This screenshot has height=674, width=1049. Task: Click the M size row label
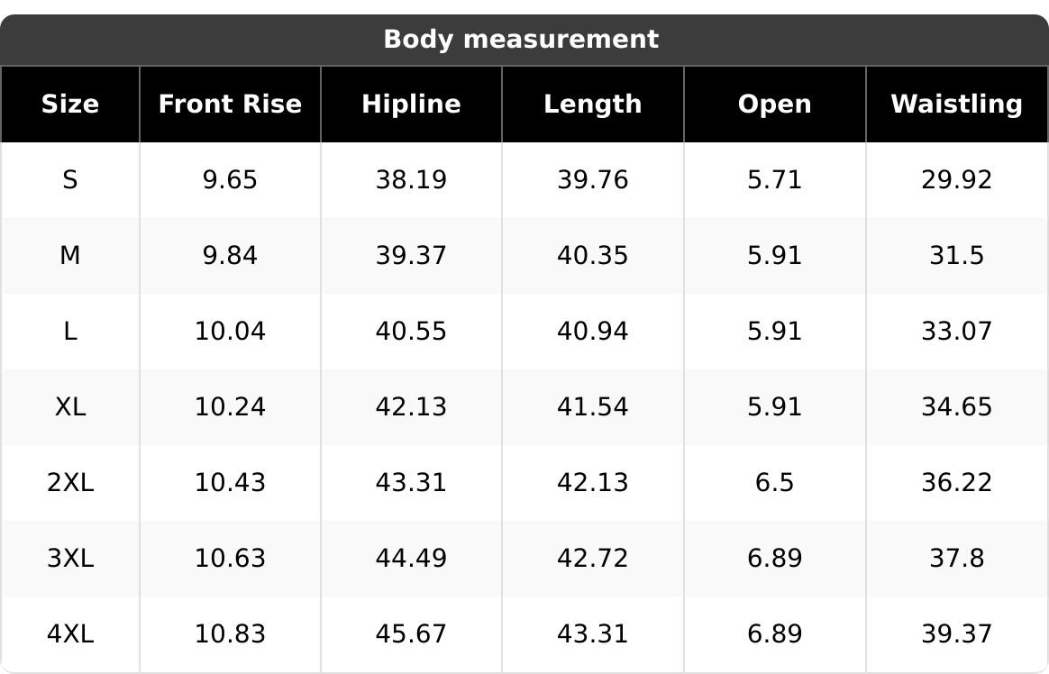point(70,256)
